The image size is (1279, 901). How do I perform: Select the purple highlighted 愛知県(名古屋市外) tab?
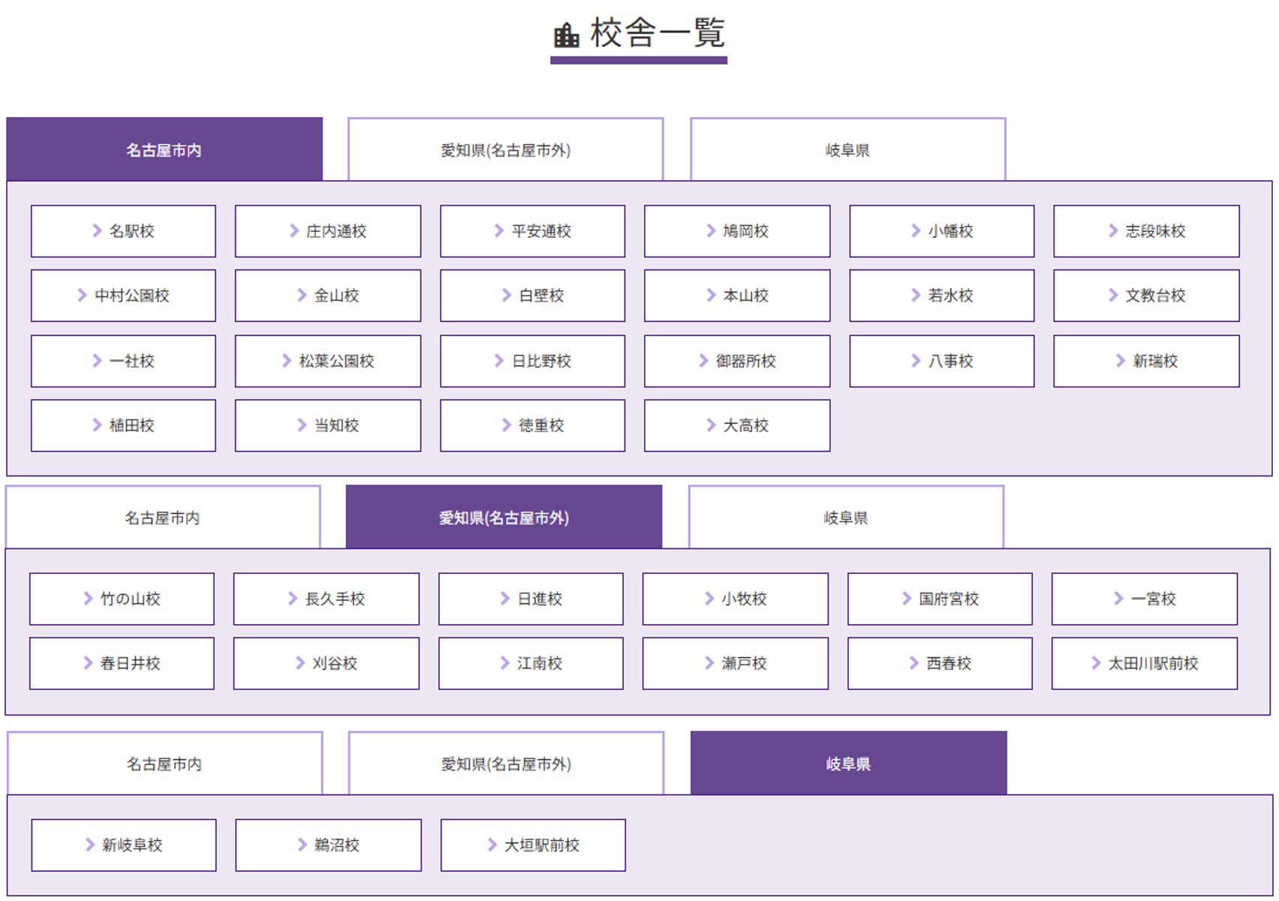[x=504, y=517]
